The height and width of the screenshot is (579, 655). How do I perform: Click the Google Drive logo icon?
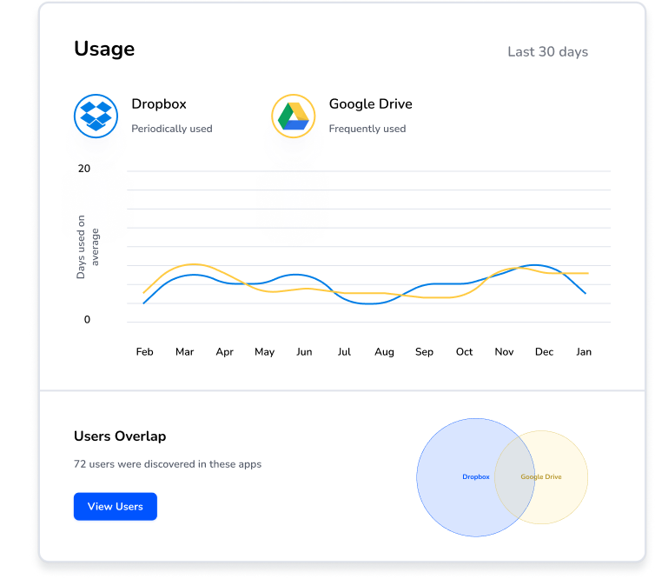tap(294, 116)
